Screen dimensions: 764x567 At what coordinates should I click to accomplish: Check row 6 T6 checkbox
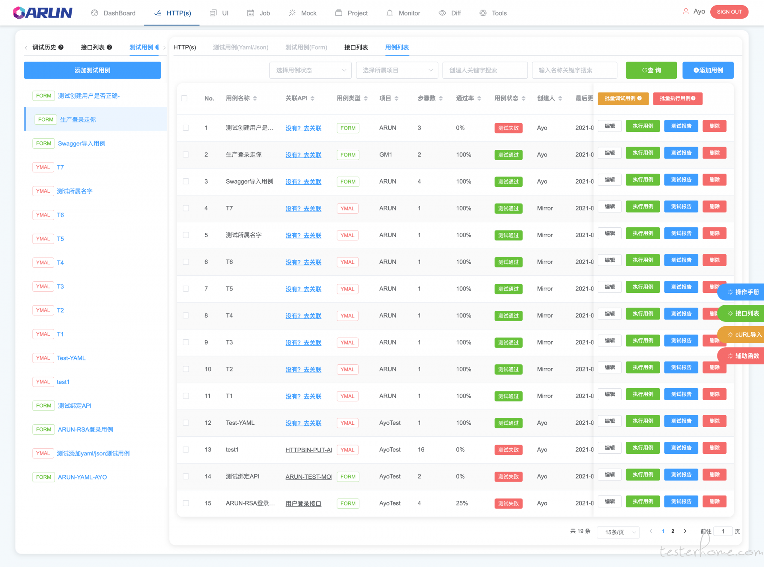186,262
